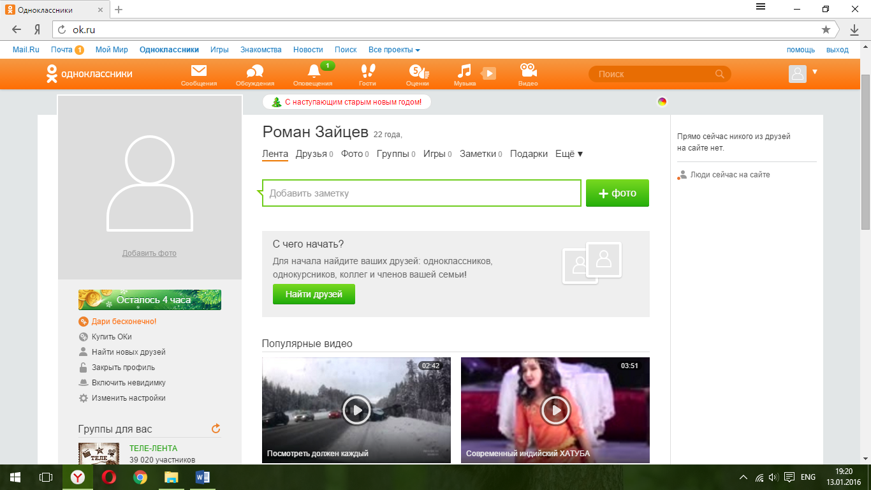Play the video Посмотреть должен каждый

tap(356, 410)
